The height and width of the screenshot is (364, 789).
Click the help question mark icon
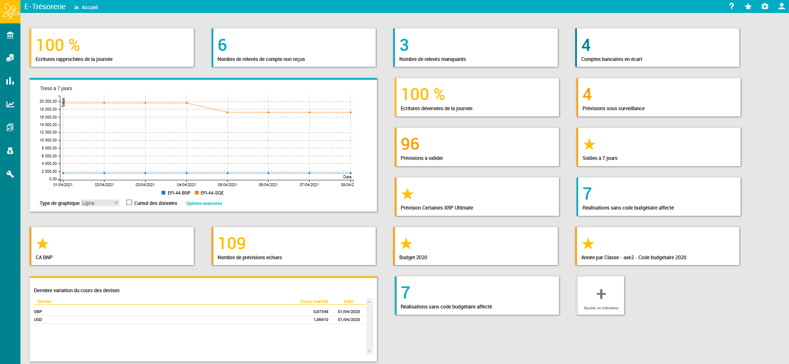(x=732, y=6)
